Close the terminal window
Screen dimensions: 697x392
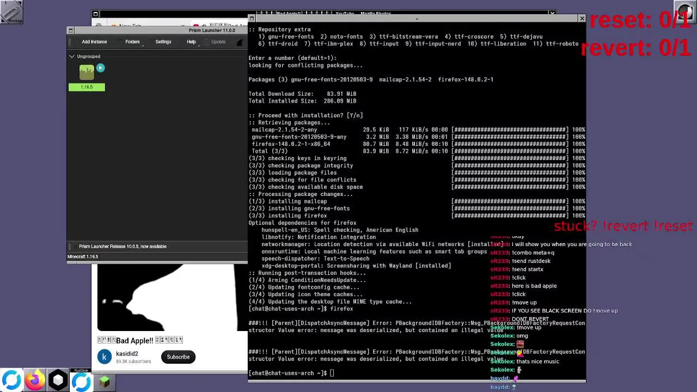(582, 19)
